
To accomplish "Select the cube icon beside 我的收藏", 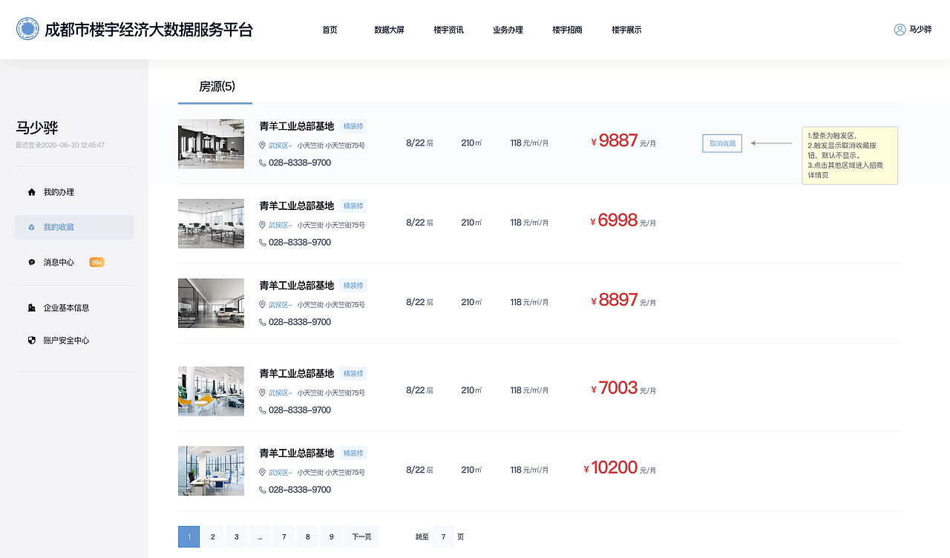I will click(31, 227).
